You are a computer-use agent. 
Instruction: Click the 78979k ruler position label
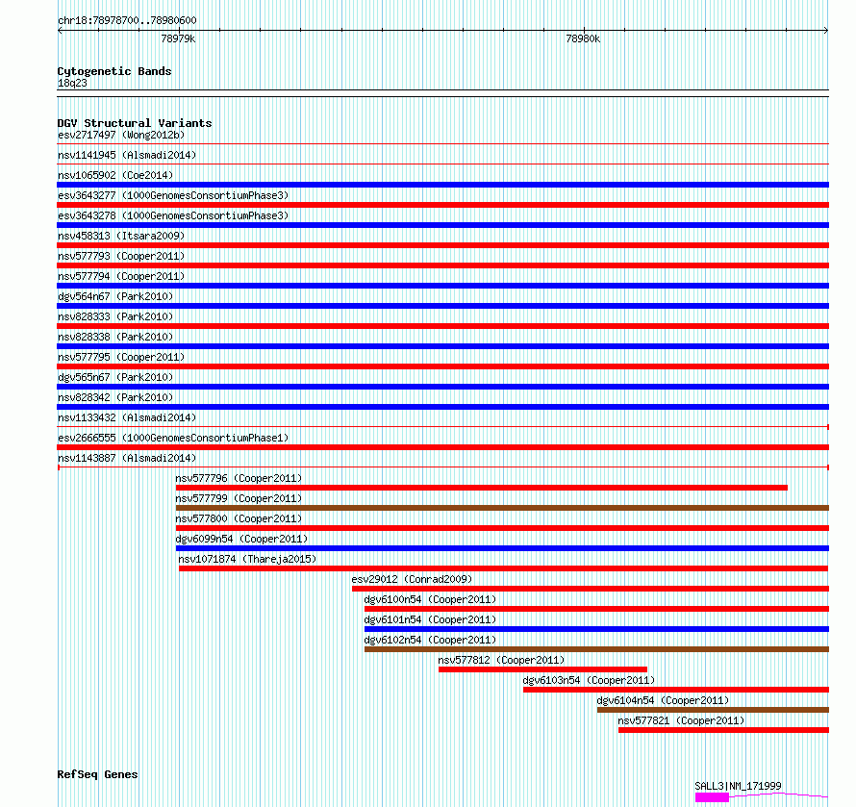tap(178, 38)
